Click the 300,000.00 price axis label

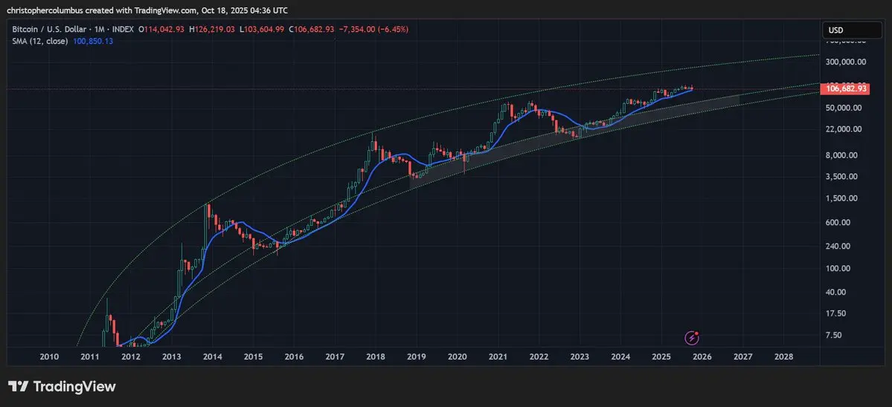[846, 62]
